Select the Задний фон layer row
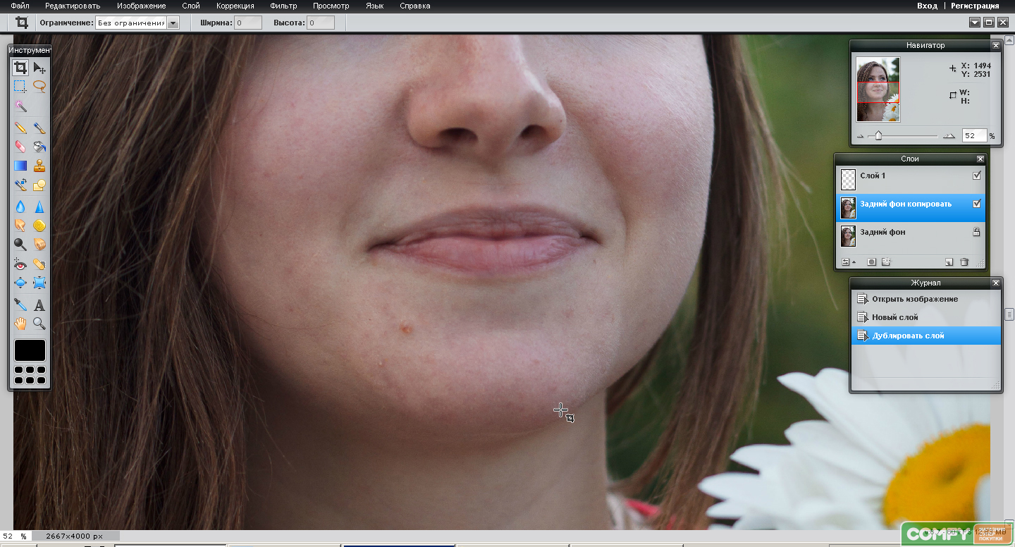This screenshot has width=1015, height=547. 910,235
